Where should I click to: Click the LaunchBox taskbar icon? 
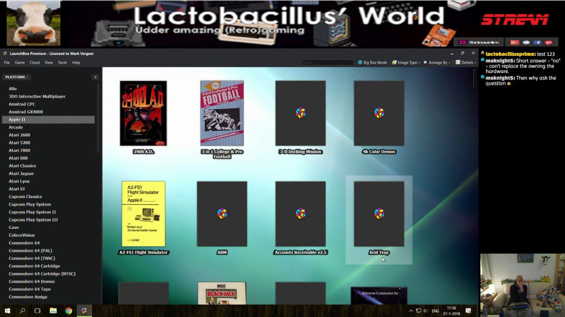[x=84, y=311]
